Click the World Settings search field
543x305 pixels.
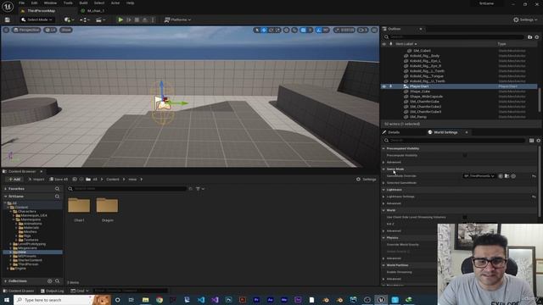pos(455,140)
